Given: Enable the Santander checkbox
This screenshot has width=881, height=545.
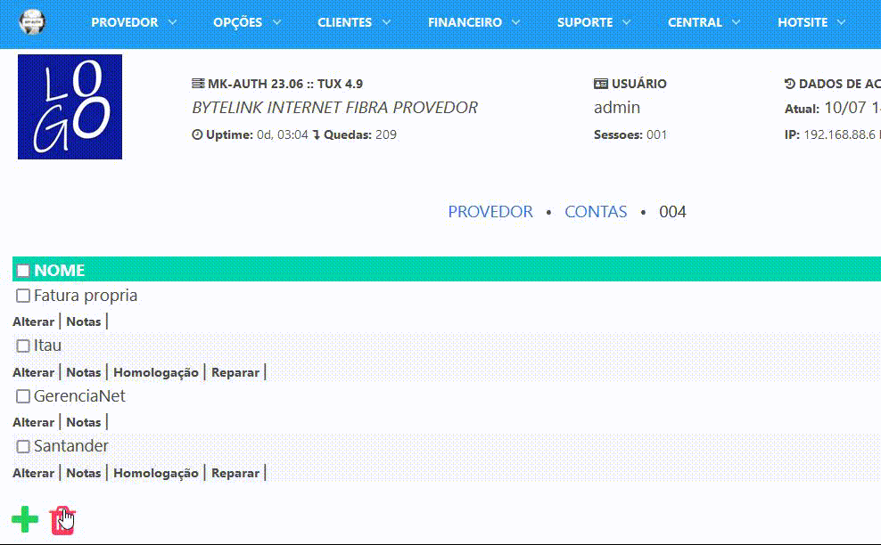Looking at the screenshot, I should tap(23, 446).
